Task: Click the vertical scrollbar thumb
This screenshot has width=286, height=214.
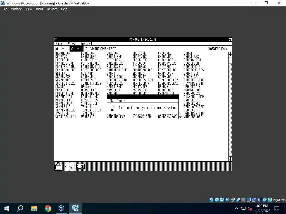Action: pos(230,60)
